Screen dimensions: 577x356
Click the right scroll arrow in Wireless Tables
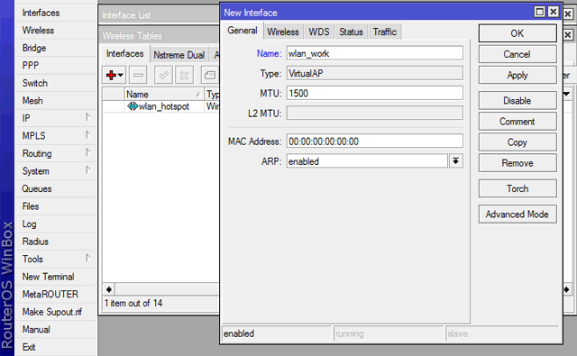[x=567, y=289]
